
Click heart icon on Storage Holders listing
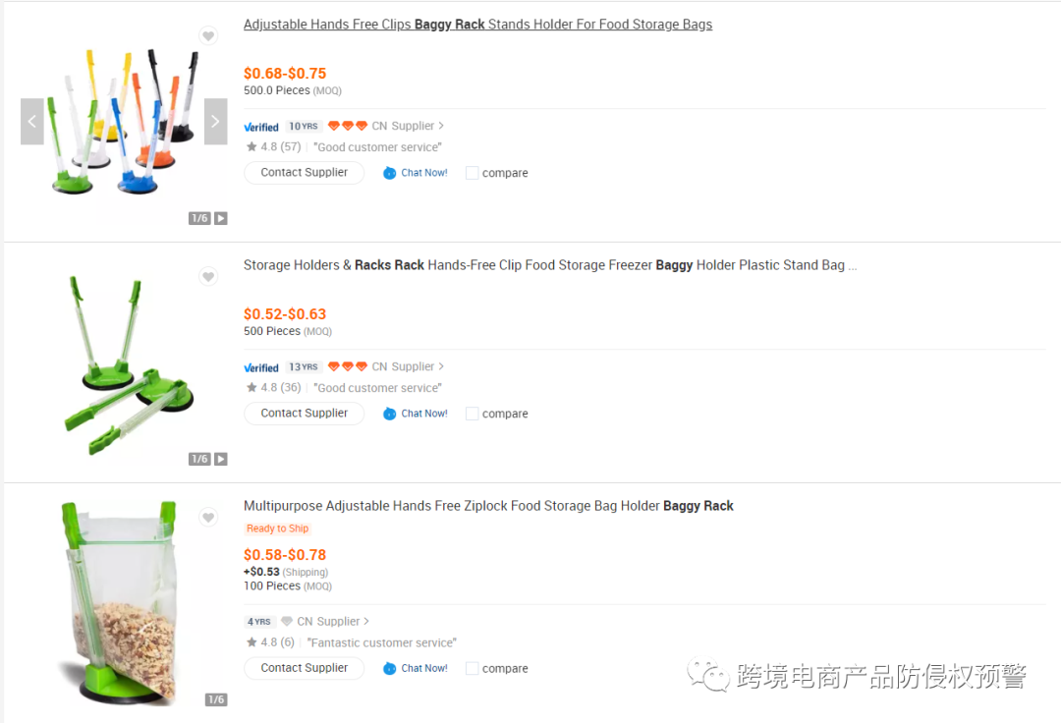tap(208, 277)
